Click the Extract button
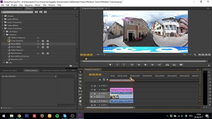 (x=174, y=65)
